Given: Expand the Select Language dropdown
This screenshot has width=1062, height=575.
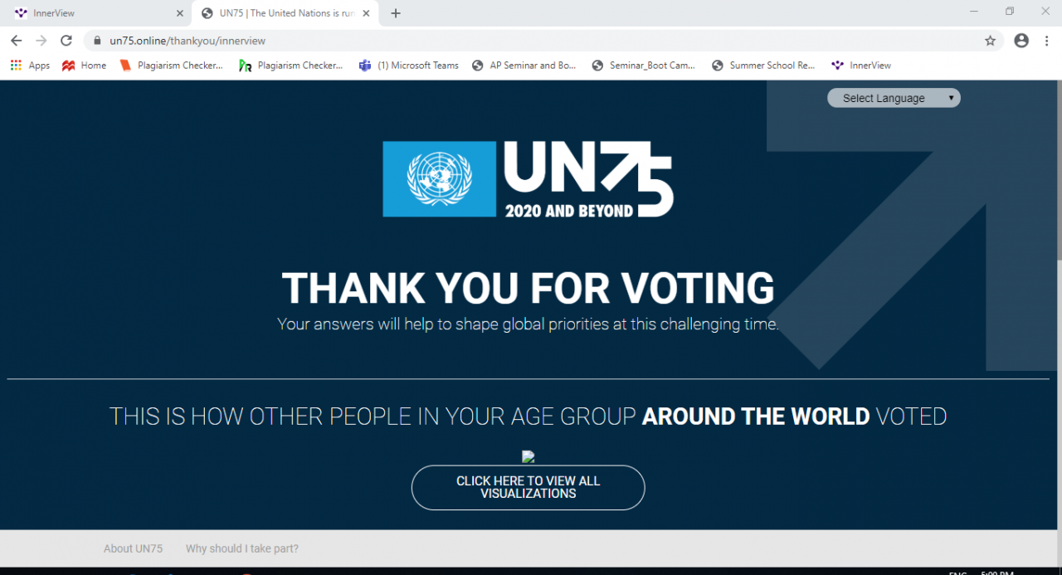Looking at the screenshot, I should click(894, 98).
